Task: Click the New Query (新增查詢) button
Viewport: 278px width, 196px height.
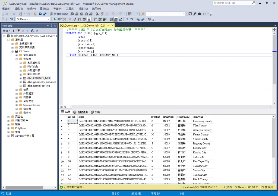Action: [x=59, y=14]
